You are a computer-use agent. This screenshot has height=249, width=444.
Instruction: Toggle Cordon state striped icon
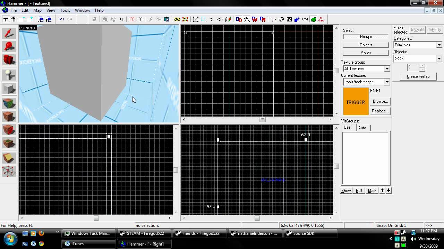tap(177, 19)
